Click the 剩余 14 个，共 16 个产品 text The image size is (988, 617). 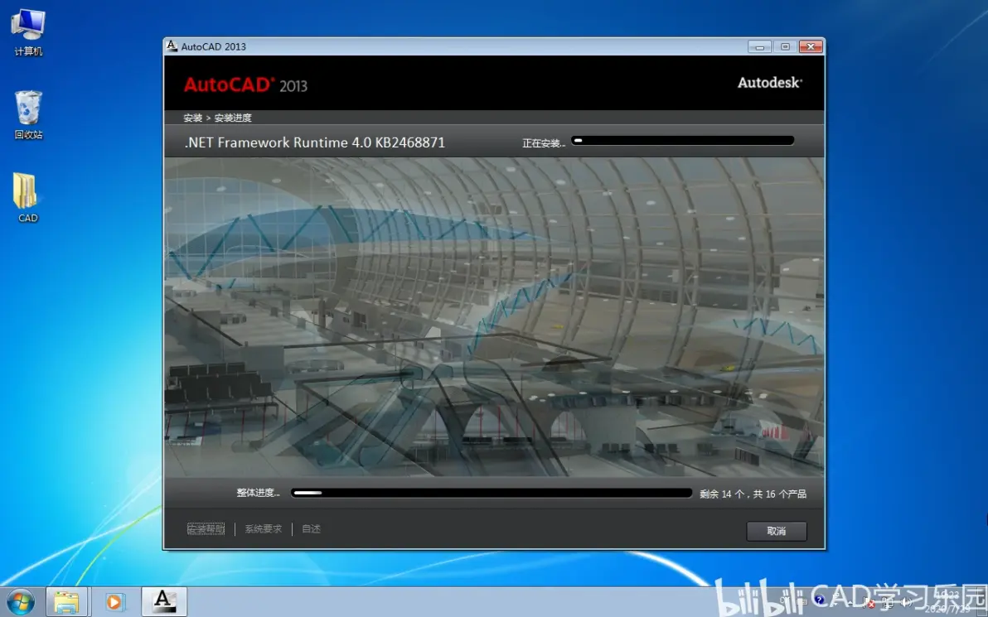tap(753, 494)
